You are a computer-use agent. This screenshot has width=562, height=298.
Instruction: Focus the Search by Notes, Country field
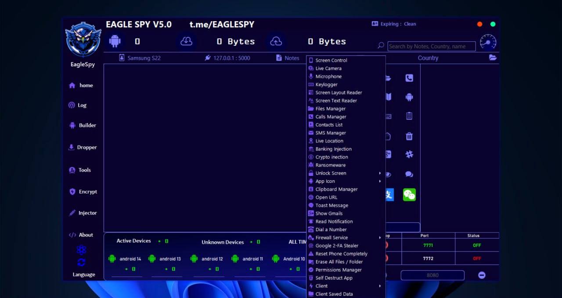[432, 46]
